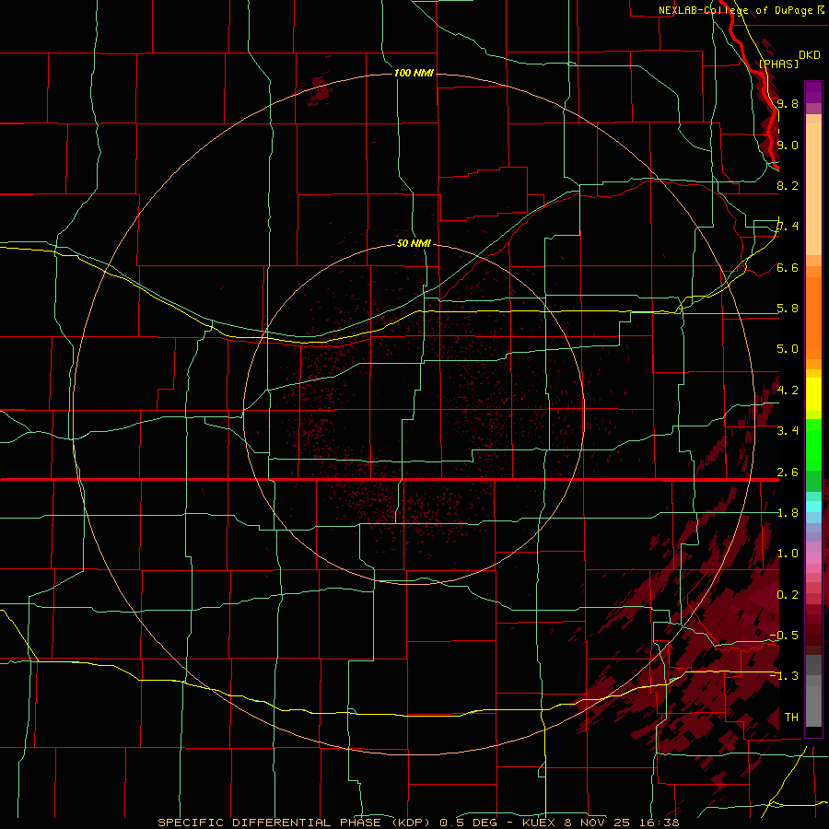This screenshot has width=829, height=829.
Task: Pick the cyan segment of the color bar
Action: click(x=813, y=507)
